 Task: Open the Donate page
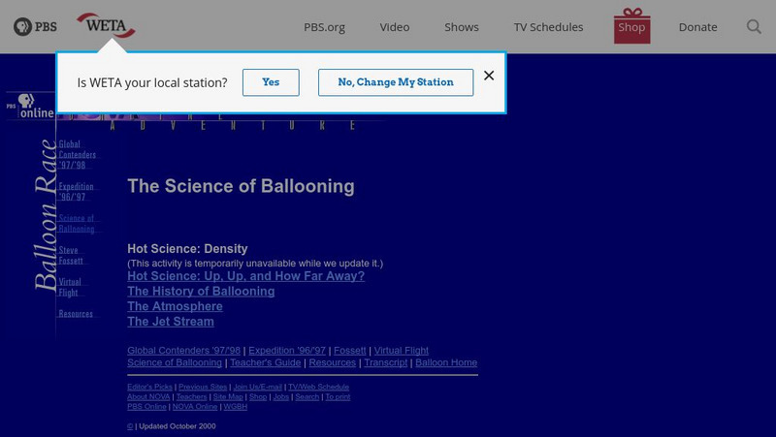coord(697,27)
